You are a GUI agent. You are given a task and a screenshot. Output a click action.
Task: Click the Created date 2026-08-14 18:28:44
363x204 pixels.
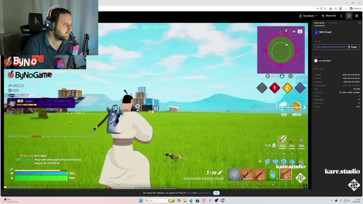coord(351,75)
